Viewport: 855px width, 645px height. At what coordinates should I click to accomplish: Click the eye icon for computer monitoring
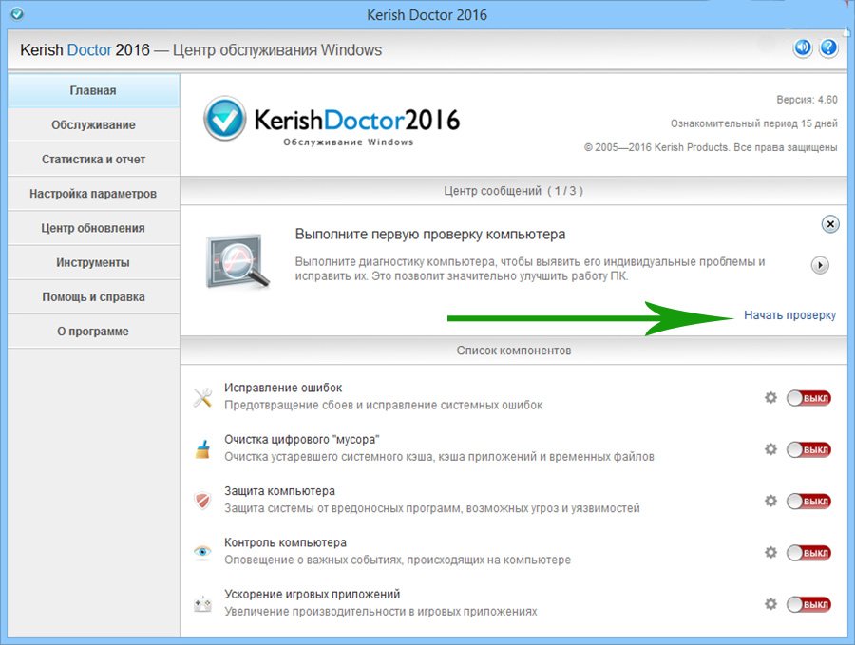coord(203,552)
